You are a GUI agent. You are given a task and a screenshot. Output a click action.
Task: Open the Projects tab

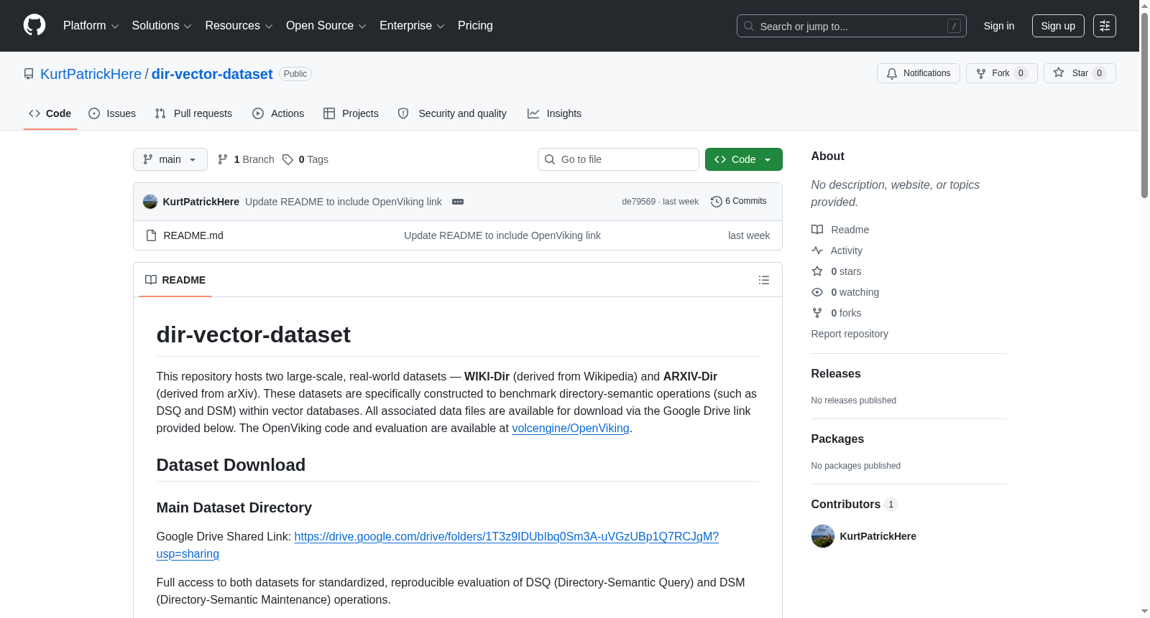point(351,113)
